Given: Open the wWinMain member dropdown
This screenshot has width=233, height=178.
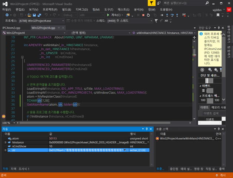Looking at the screenshot, I should (x=164, y=33).
